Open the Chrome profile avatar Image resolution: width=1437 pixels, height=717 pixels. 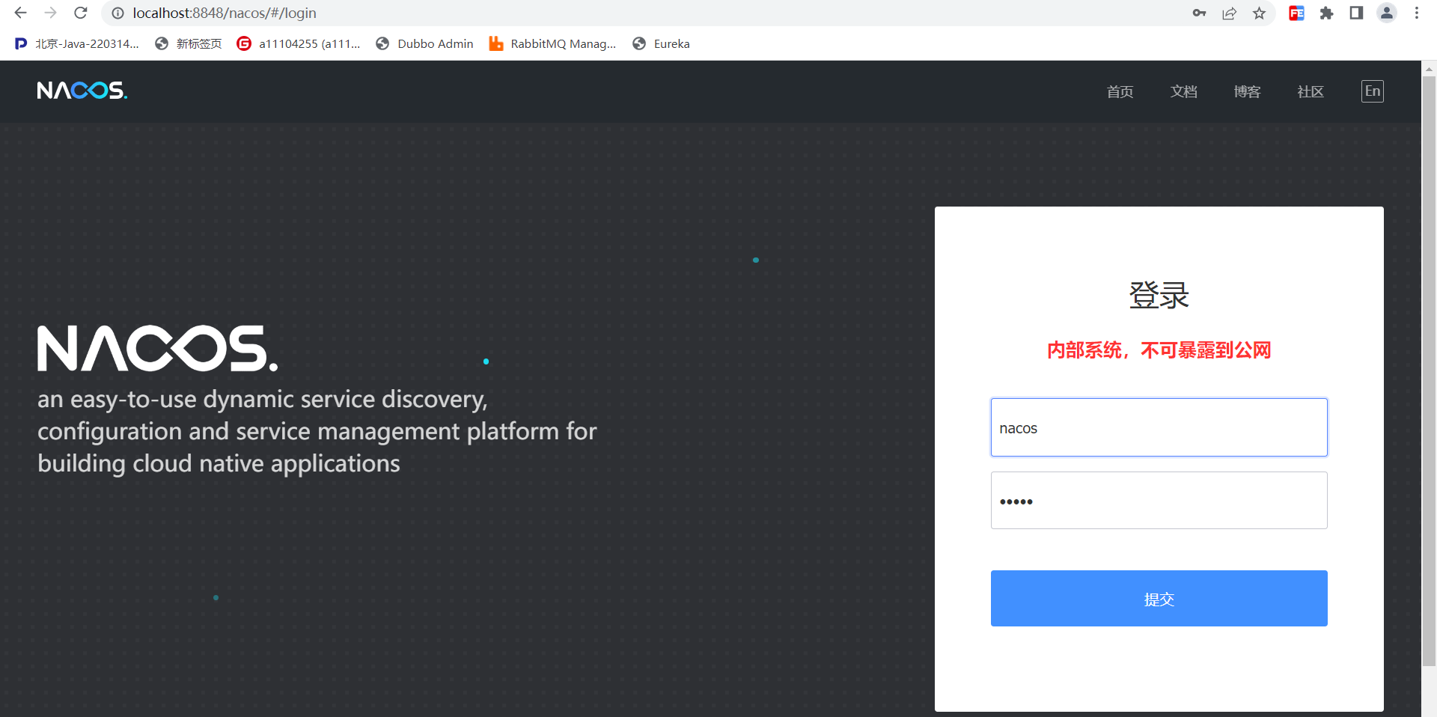pyautogui.click(x=1387, y=13)
